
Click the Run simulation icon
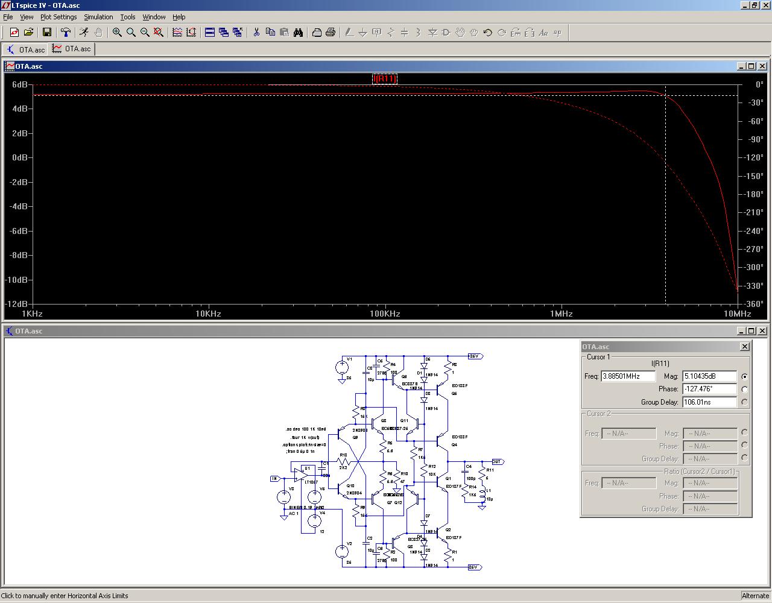coord(84,33)
